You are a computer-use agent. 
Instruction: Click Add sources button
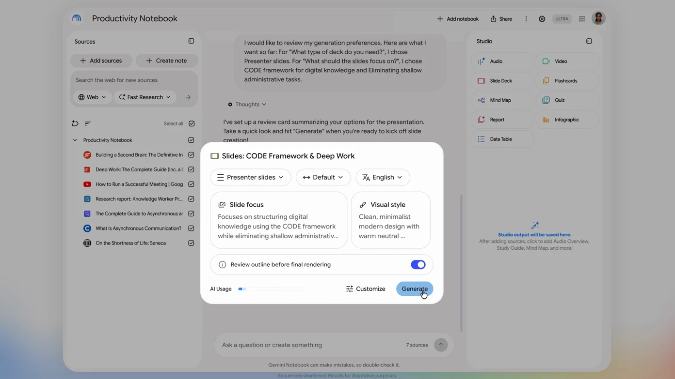coord(101,61)
